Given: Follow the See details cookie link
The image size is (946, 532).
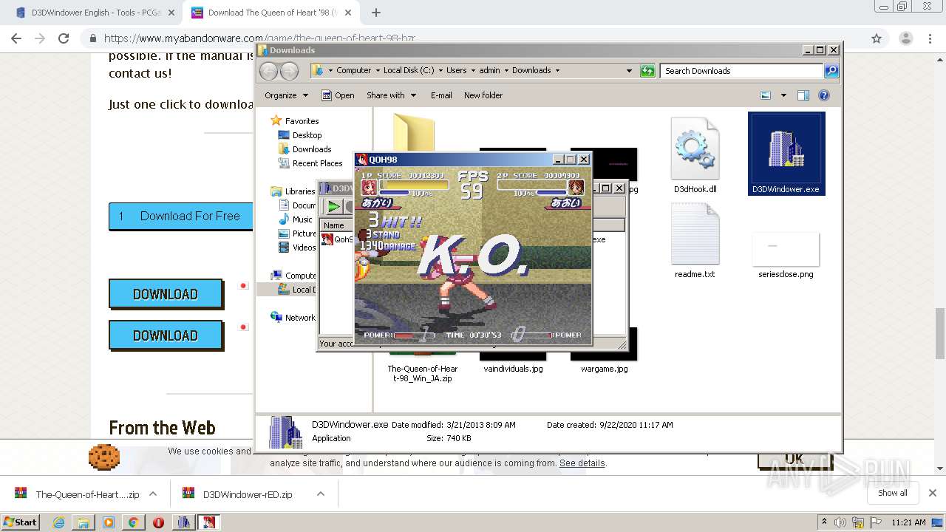Looking at the screenshot, I should pos(582,463).
